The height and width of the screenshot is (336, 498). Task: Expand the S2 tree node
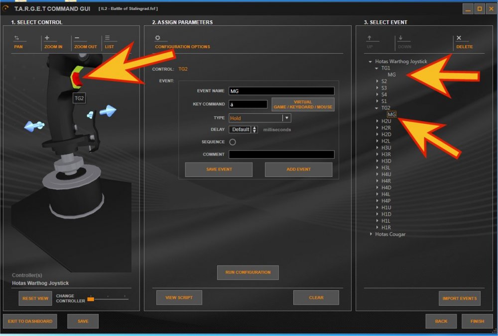click(377, 82)
